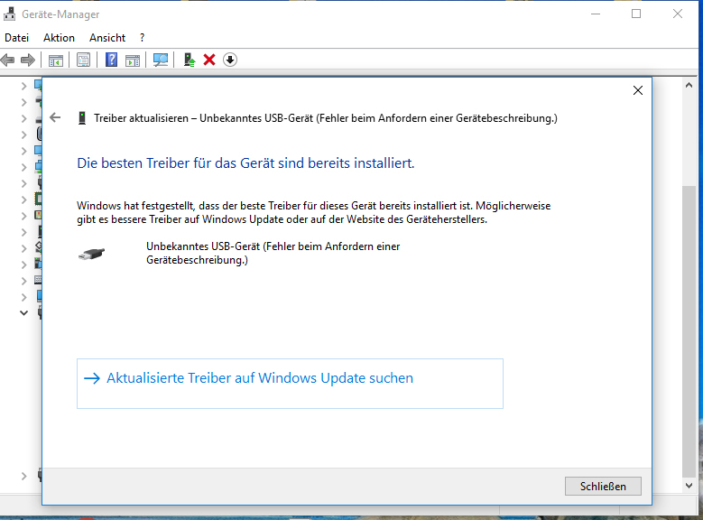Click Aktualisierte Treiber auf Windows Update suchen

click(290, 384)
